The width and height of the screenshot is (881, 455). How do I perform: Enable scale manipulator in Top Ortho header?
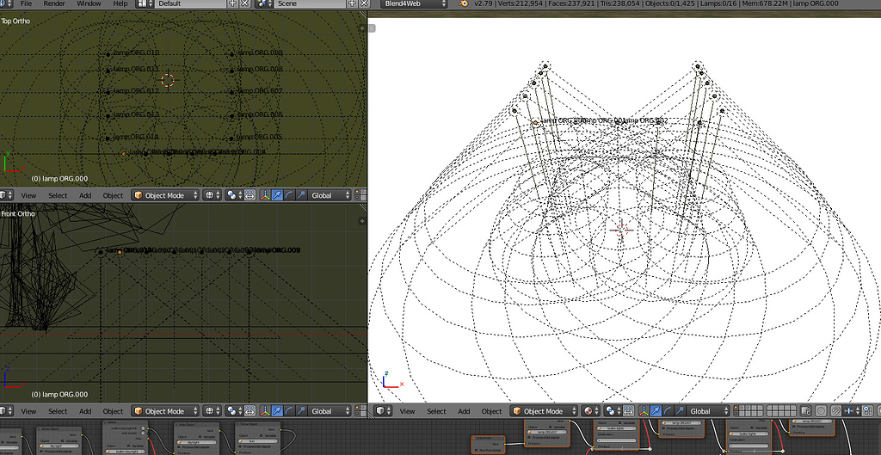[301, 195]
